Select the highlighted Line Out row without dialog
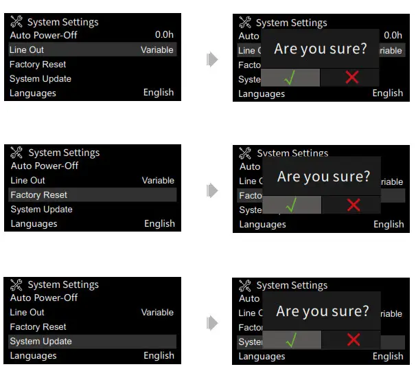The image size is (416, 380). coord(91,49)
